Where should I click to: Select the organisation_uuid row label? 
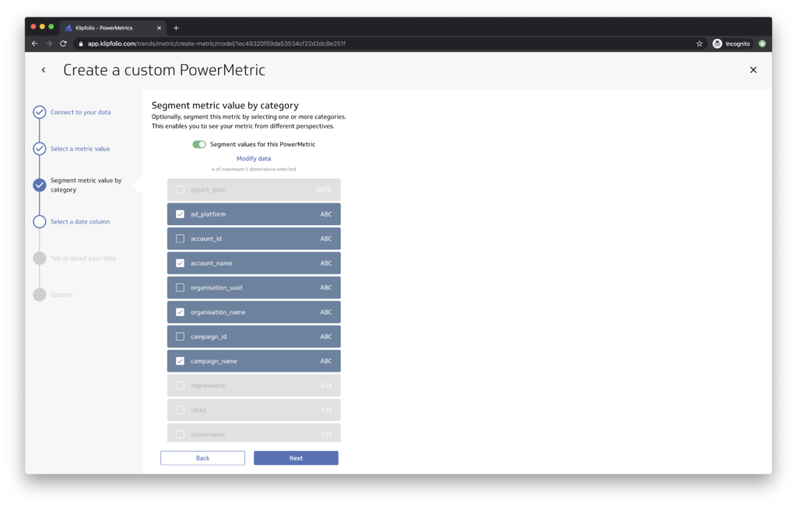[x=216, y=287]
